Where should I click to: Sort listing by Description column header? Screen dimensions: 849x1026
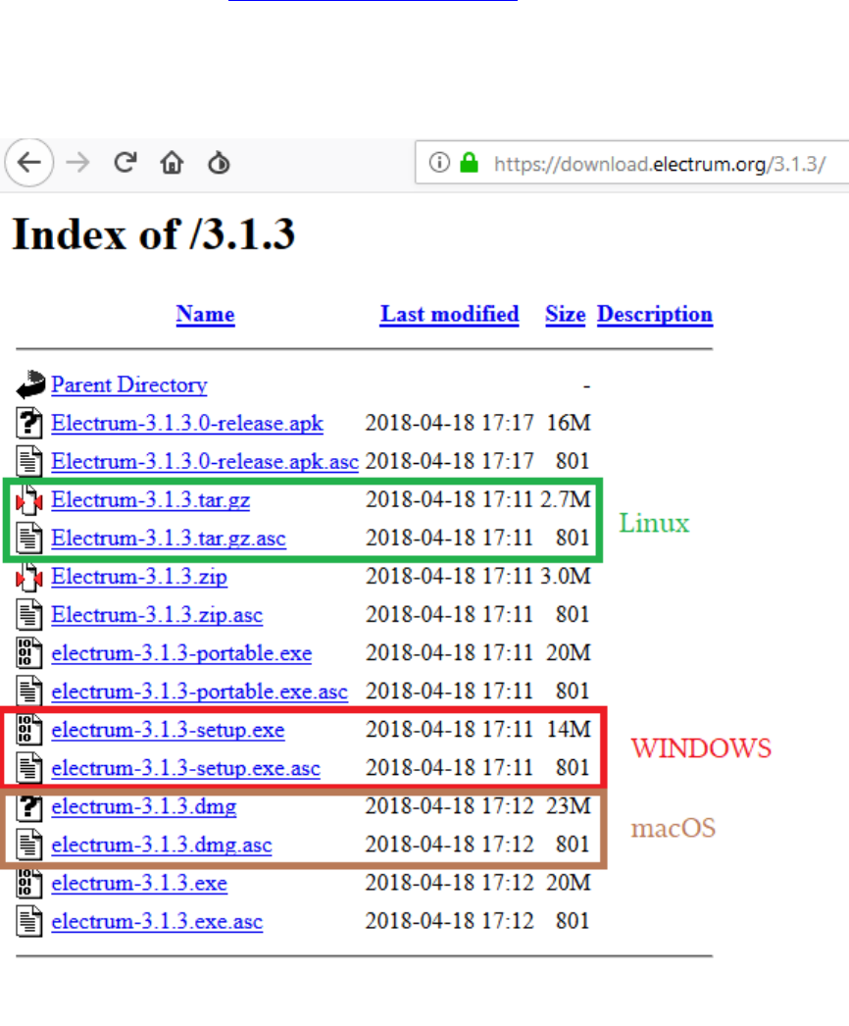655,314
